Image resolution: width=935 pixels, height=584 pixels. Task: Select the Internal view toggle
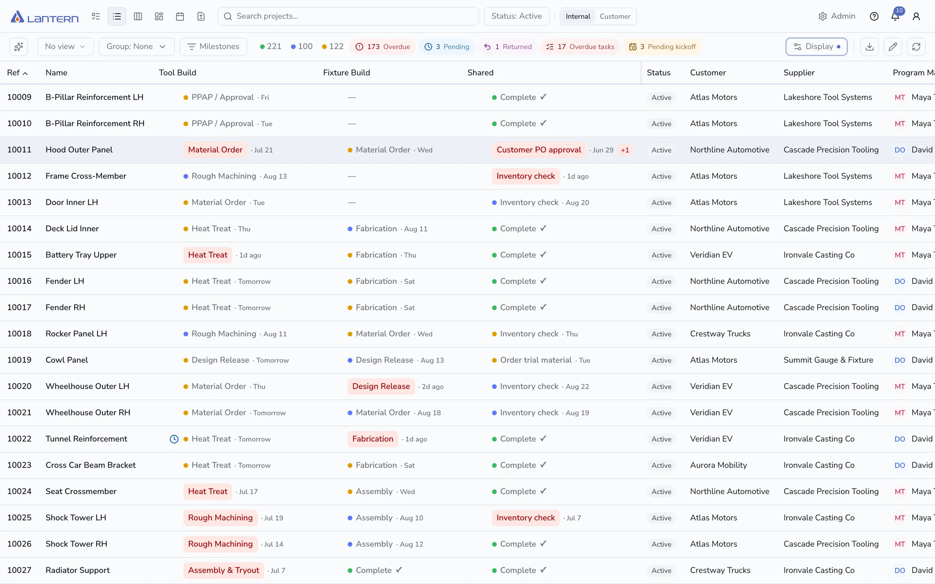(x=578, y=16)
